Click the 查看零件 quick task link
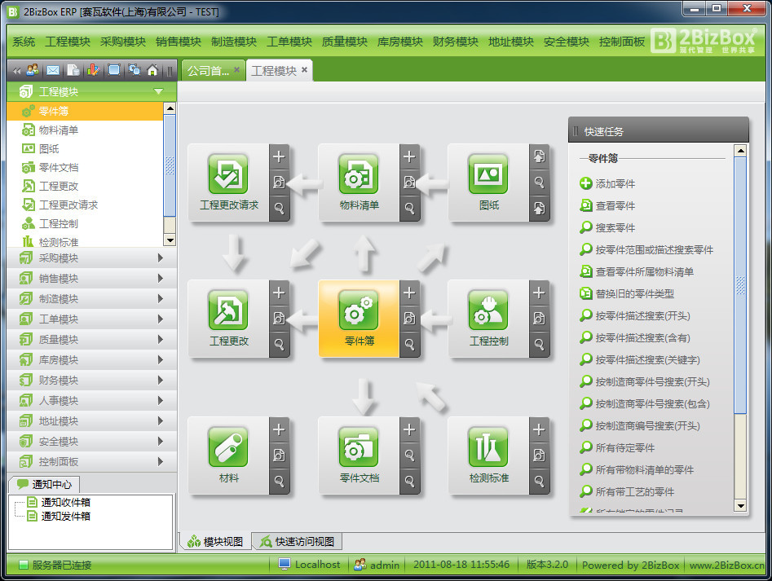This screenshot has width=772, height=581. tap(607, 205)
